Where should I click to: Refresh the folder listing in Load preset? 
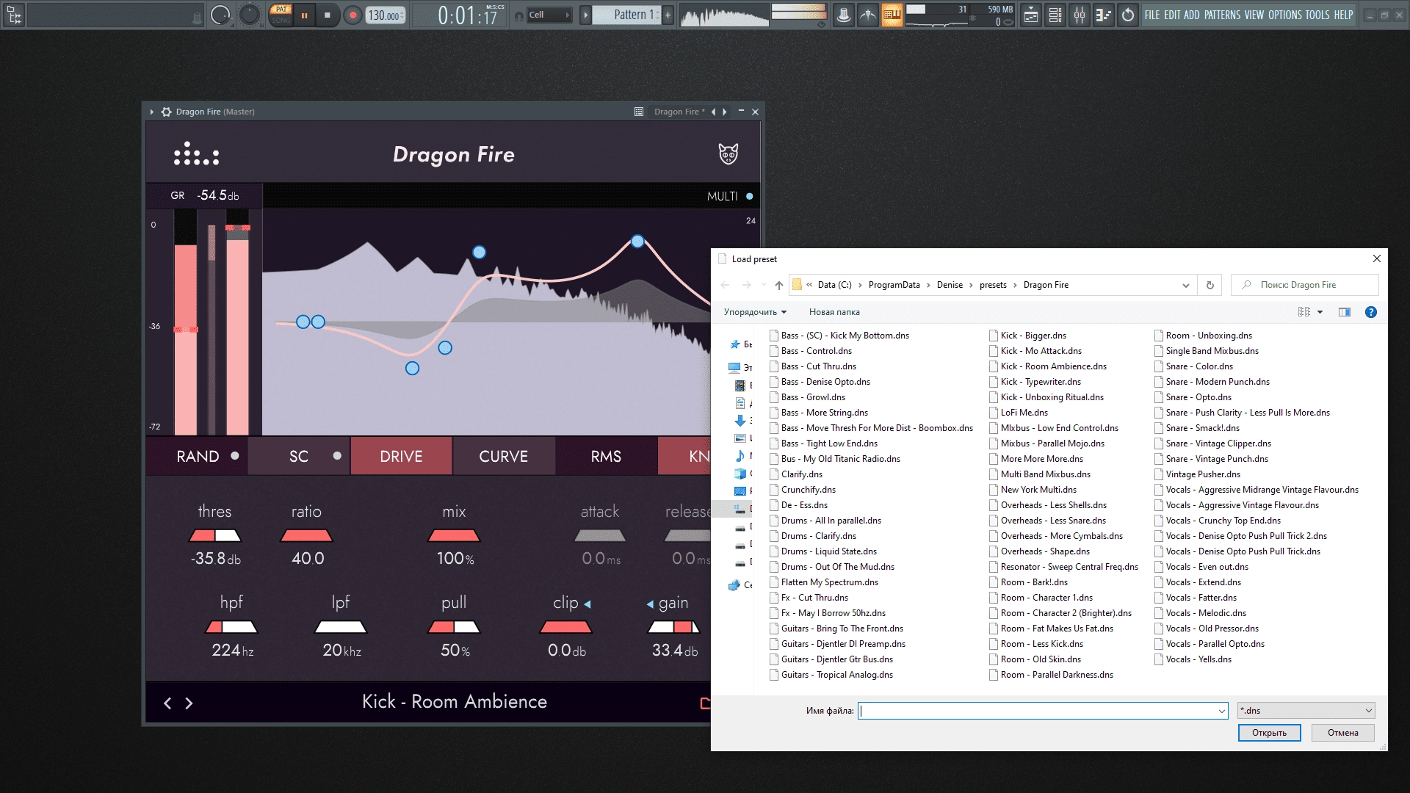[1210, 285]
